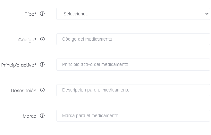The image size is (211, 135).
Task: Show help for the Marca field
Action: pyautogui.click(x=42, y=116)
